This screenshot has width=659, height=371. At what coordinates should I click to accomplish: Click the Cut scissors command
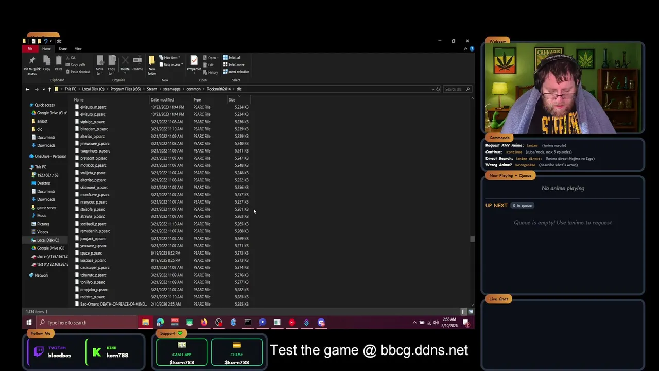71,58
